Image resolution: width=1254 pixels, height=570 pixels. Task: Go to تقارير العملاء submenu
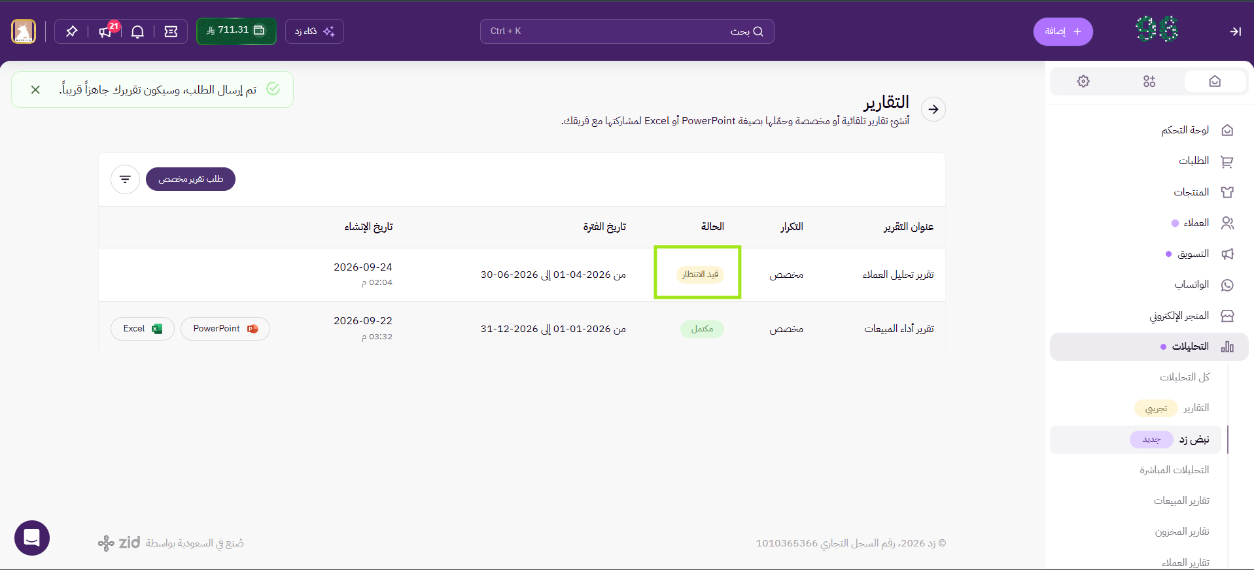click(x=1185, y=562)
